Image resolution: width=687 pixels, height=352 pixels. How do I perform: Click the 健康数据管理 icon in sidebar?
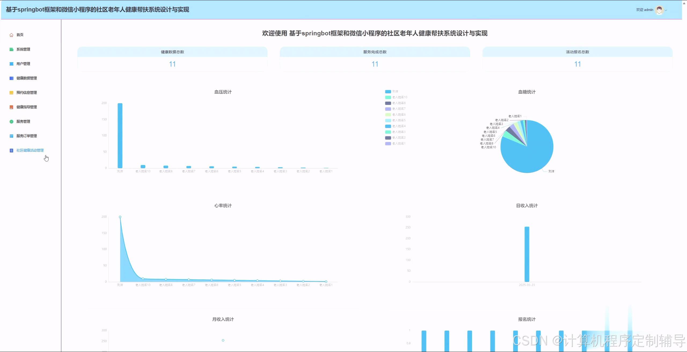[11, 78]
